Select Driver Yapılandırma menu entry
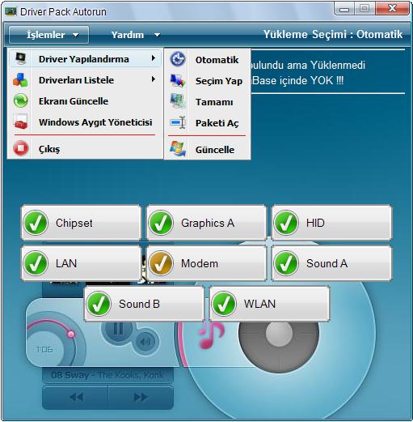The image size is (413, 422). 86,59
